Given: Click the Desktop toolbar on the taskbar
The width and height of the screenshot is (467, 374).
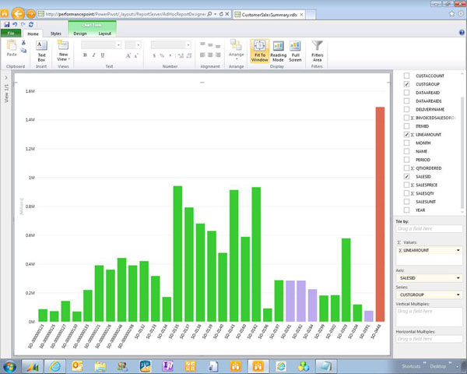Looking at the screenshot, I should click(x=437, y=366).
